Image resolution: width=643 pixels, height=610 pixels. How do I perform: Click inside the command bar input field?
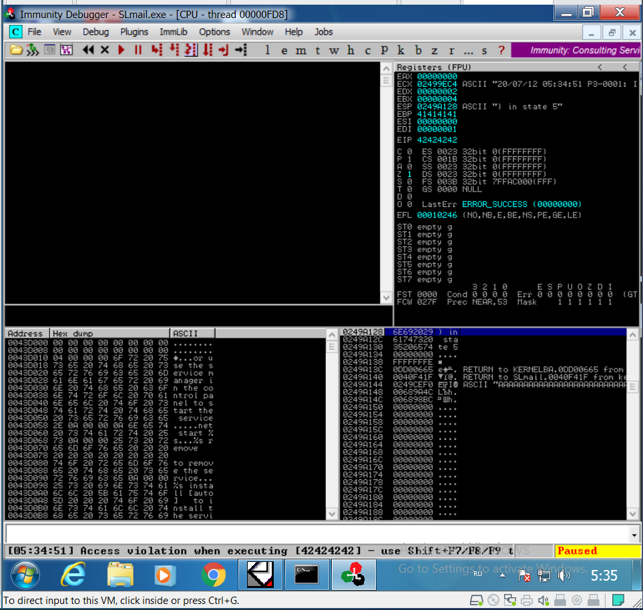point(317,535)
